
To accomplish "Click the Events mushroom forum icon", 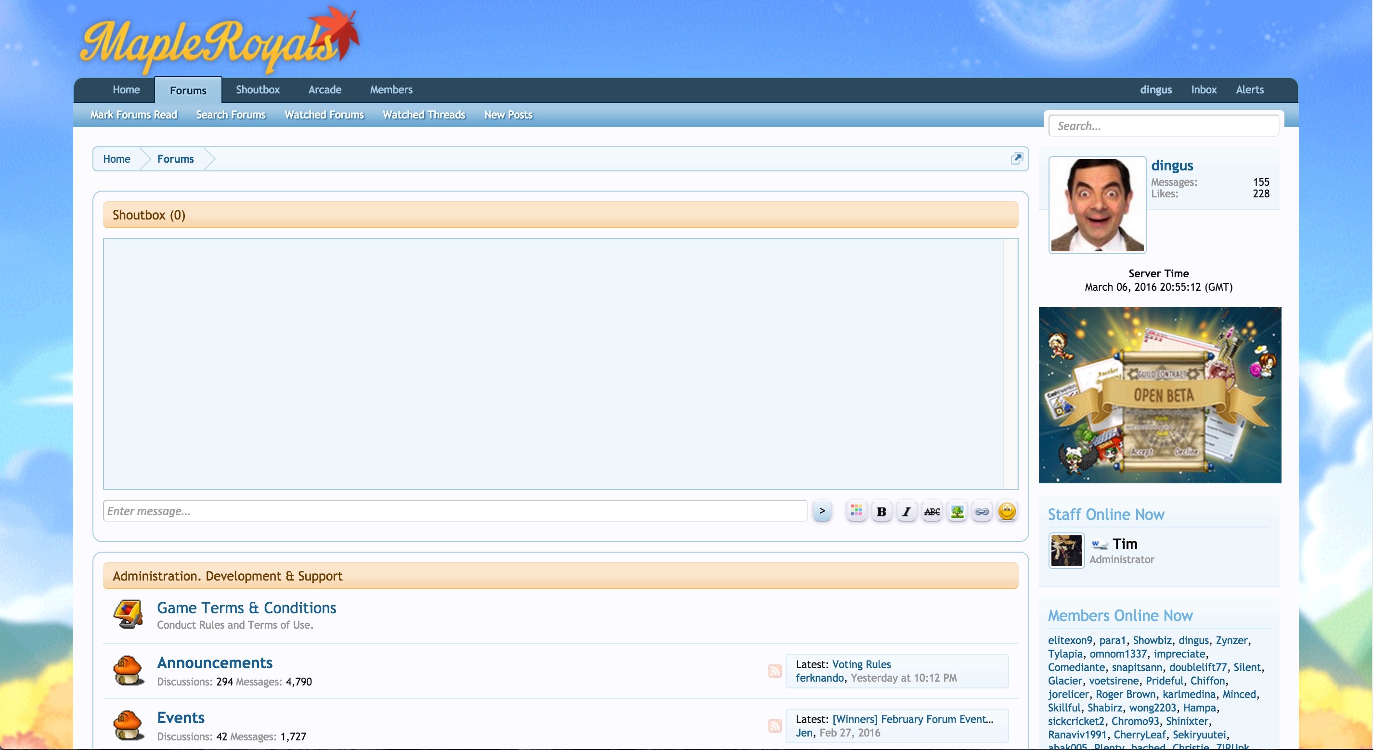I will click(128, 725).
